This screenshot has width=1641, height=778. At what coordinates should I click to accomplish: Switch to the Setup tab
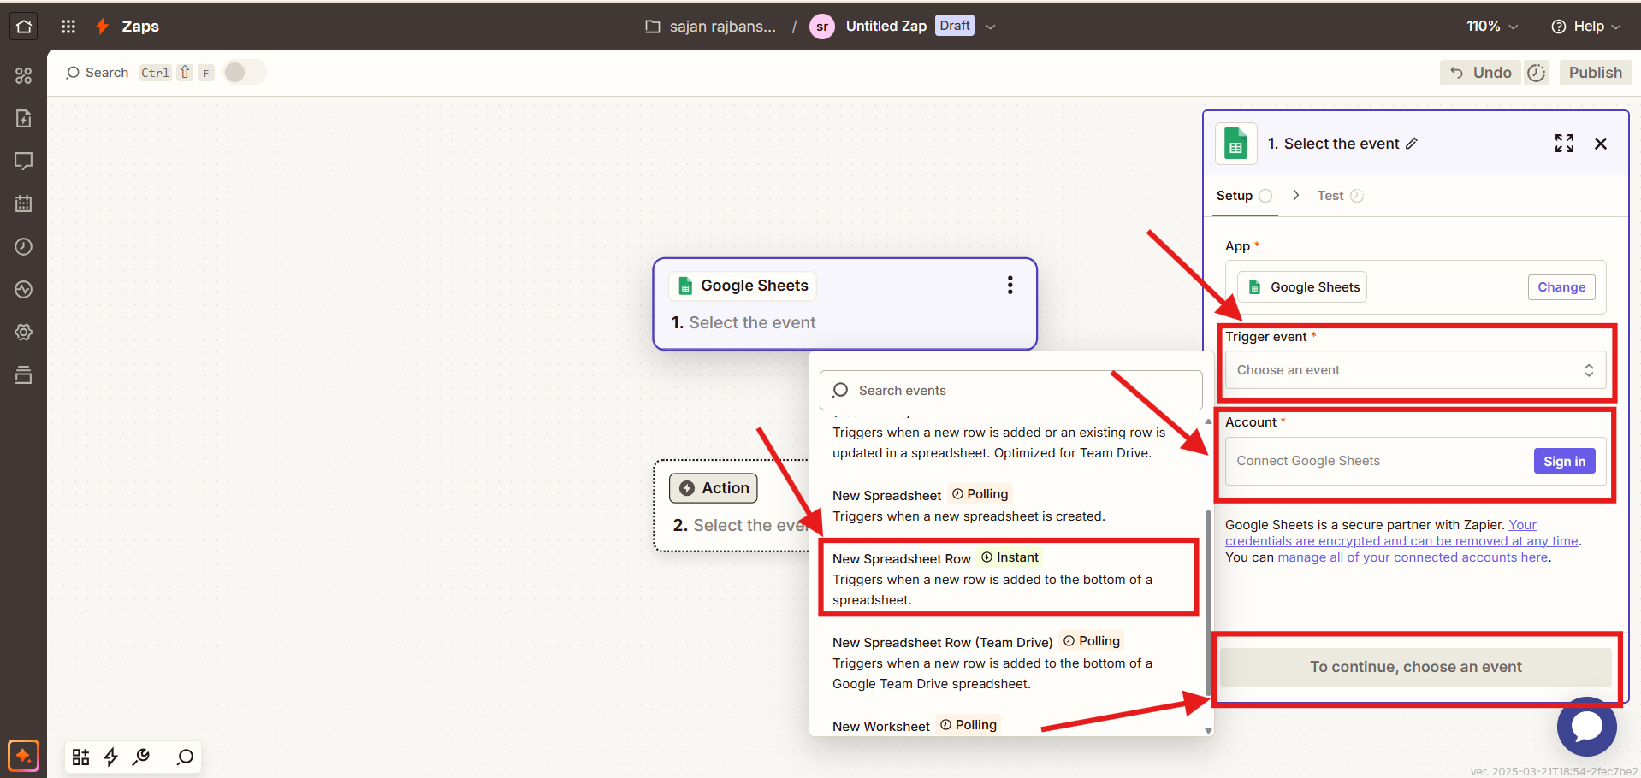click(x=1244, y=196)
